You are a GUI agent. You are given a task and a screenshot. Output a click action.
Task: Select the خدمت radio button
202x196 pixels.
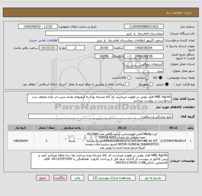pos(147,78)
